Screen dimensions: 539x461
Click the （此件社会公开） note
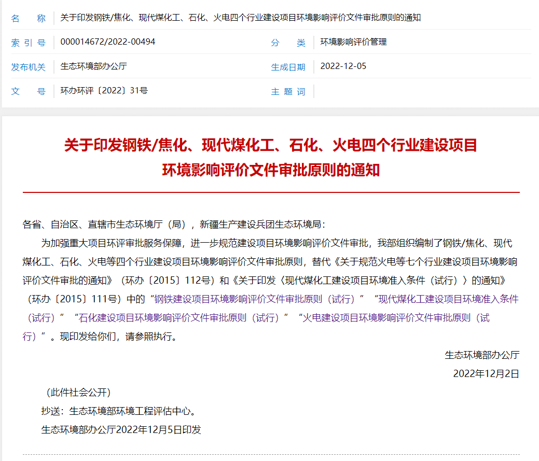point(78,392)
